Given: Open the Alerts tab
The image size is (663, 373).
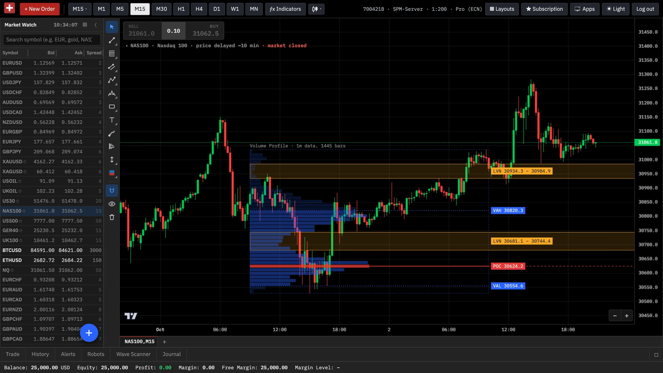Looking at the screenshot, I should [x=68, y=354].
